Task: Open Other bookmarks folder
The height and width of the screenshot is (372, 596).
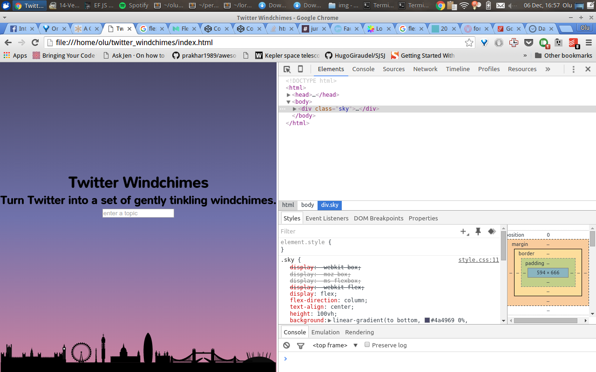Action: click(x=563, y=55)
